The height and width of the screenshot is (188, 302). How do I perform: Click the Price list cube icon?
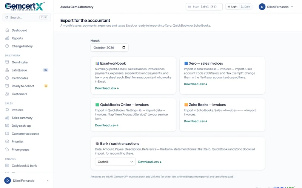[7, 142]
